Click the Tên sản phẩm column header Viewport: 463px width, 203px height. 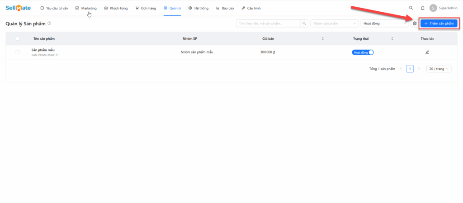pyautogui.click(x=44, y=39)
